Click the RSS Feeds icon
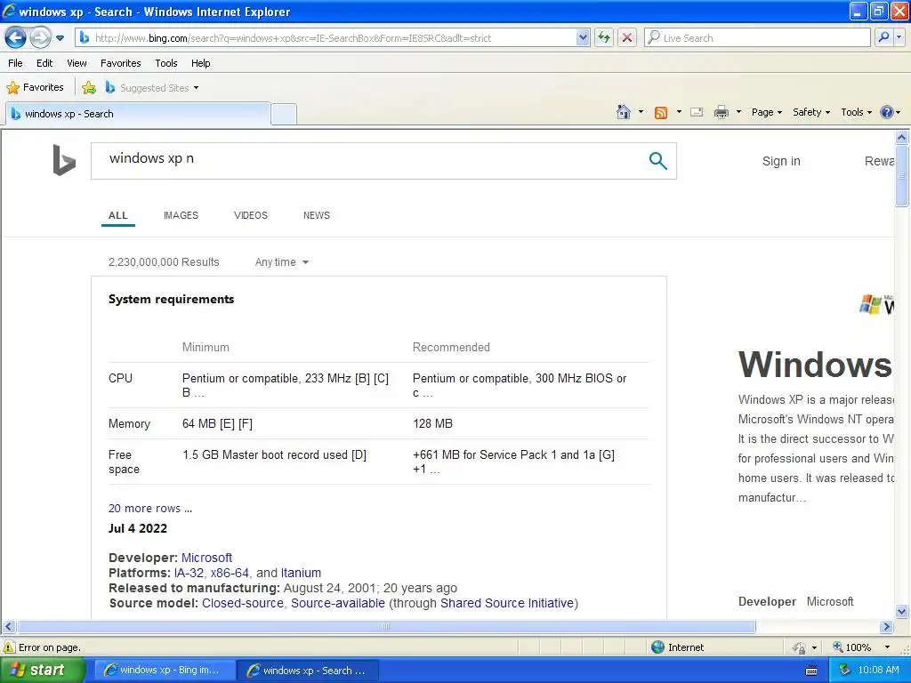 tap(661, 113)
